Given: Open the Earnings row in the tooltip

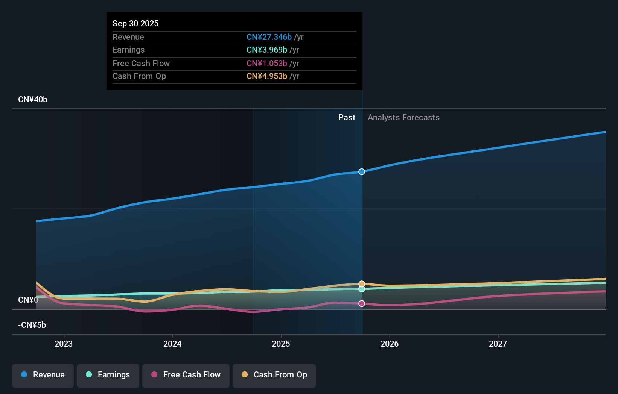Looking at the screenshot, I should pos(128,50).
